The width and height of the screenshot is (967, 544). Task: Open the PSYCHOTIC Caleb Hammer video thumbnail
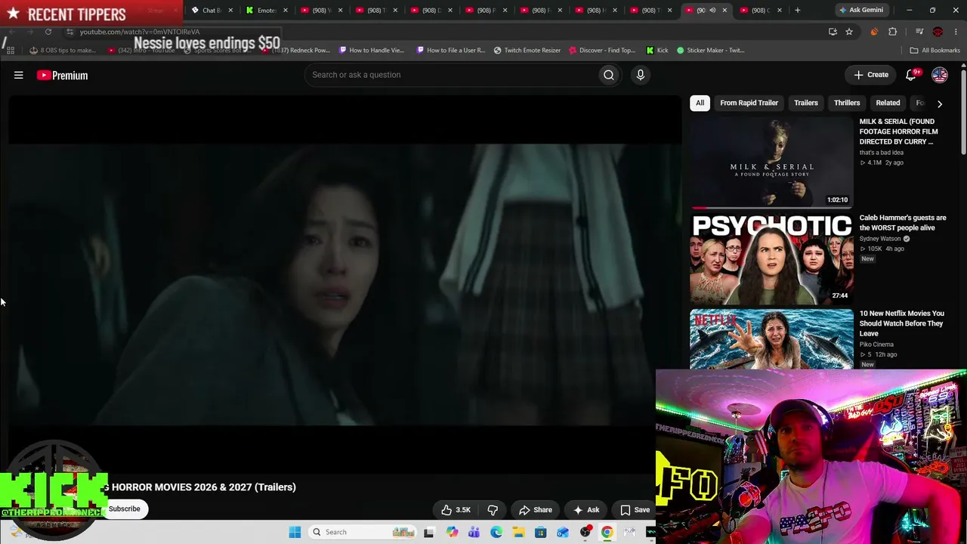tap(771, 258)
